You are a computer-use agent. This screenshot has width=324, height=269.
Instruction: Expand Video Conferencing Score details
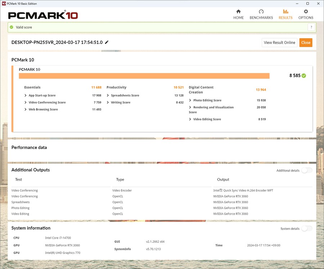[x=26, y=102]
